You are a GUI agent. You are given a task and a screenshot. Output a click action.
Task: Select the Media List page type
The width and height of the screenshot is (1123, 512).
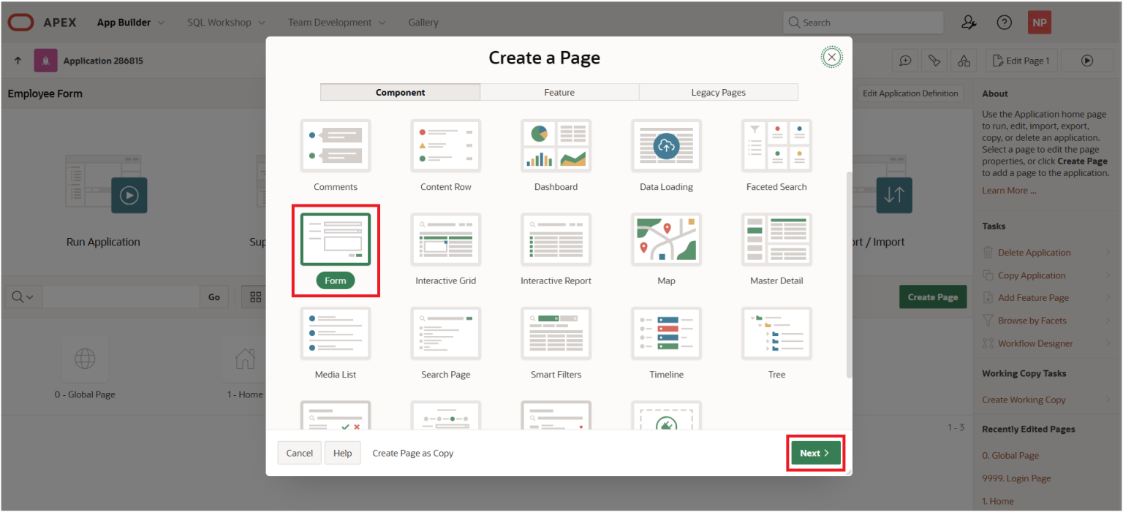(x=336, y=343)
